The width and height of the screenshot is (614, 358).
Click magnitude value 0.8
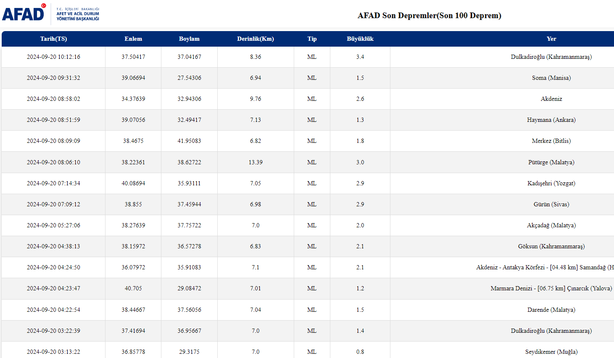[x=360, y=352]
